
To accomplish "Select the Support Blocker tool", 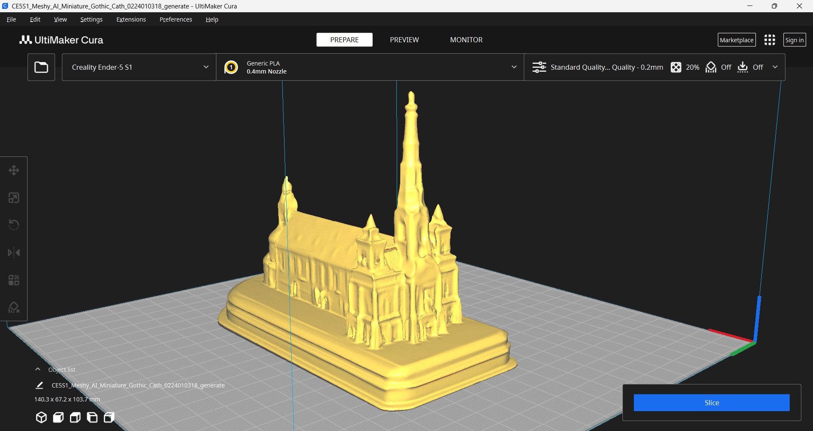I will click(14, 307).
